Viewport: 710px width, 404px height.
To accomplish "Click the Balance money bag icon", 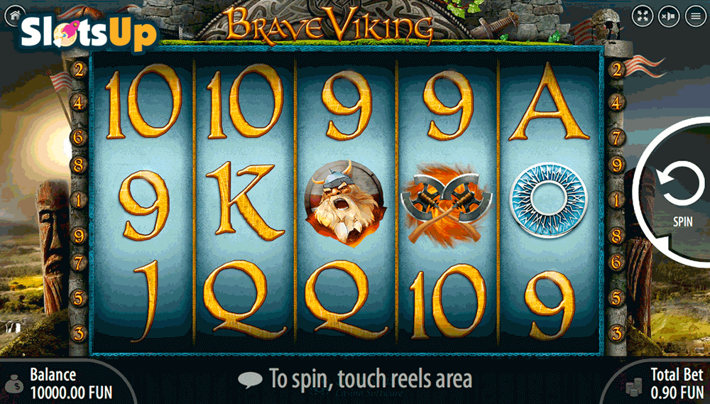I will click(x=16, y=385).
